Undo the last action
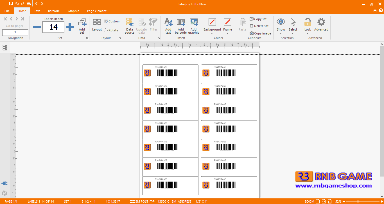 click(17, 4)
